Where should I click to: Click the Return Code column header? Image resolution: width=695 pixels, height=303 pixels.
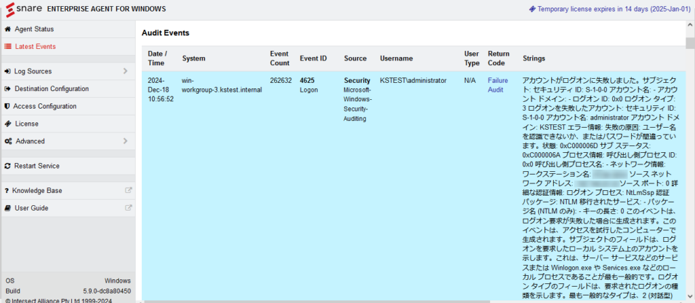pyautogui.click(x=499, y=58)
